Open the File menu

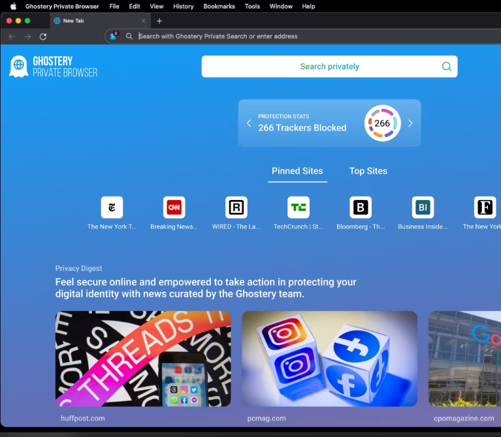tap(114, 7)
